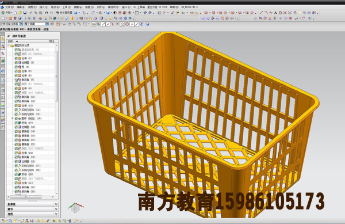The image size is (345, 224).
Task: Open the 插入 (Insert) menu
Action: pyautogui.click(x=43, y=7)
